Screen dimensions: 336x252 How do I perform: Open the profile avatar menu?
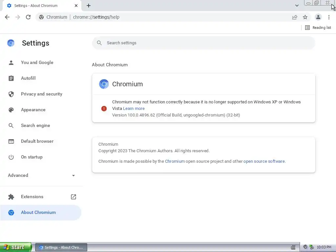pyautogui.click(x=318, y=17)
